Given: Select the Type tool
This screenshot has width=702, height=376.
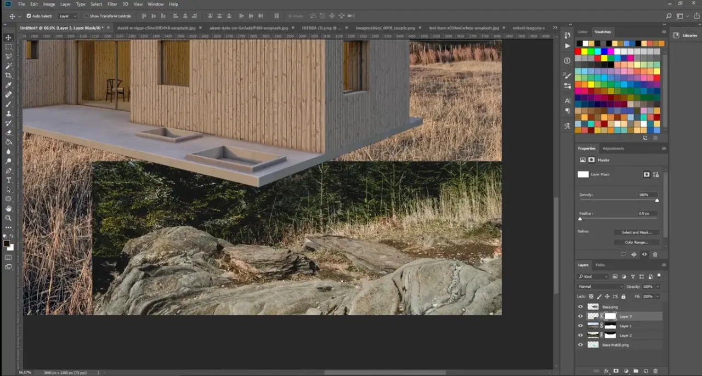Looking at the screenshot, I should click(8, 180).
